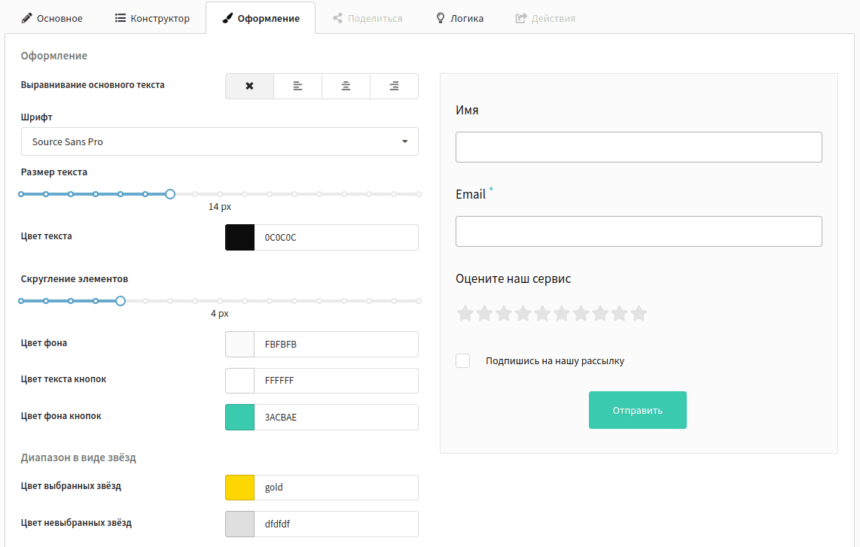Click the first dot on rounding slider

click(21, 301)
